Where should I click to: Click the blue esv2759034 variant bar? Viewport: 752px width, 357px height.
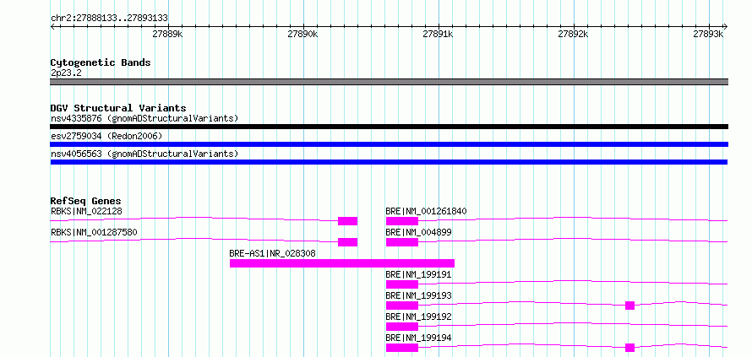click(389, 144)
